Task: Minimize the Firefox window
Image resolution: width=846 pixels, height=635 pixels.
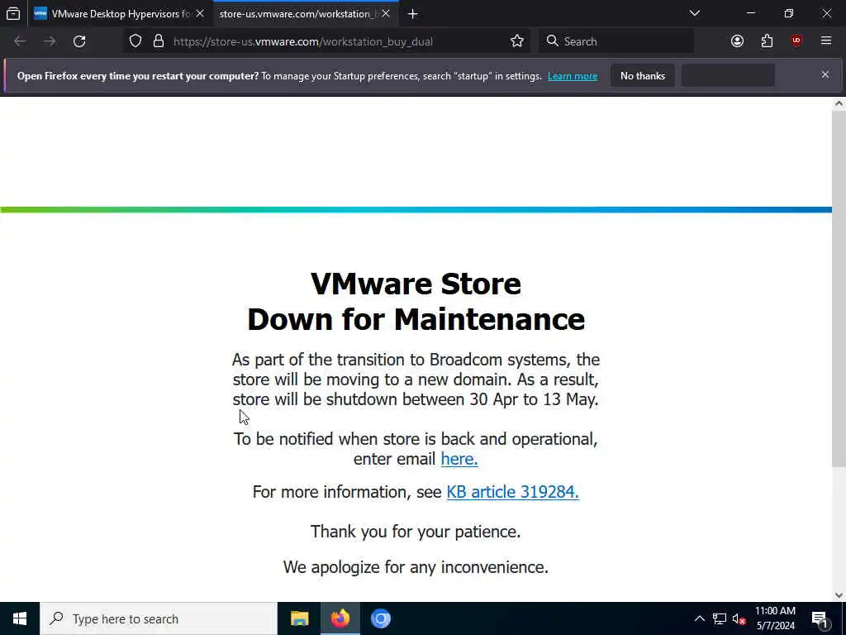Action: point(750,13)
